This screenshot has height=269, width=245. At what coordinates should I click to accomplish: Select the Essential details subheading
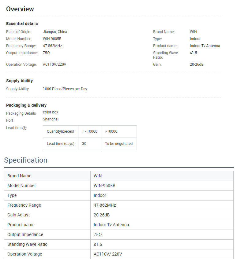[22, 24]
